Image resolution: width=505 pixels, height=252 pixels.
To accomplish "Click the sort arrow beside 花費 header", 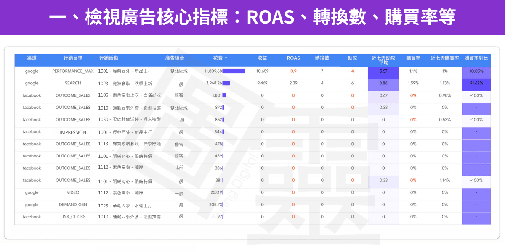I will pos(226,58).
